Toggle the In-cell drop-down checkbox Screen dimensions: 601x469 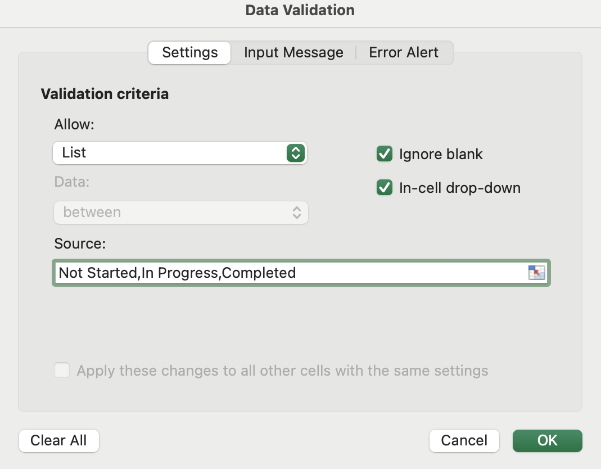385,187
